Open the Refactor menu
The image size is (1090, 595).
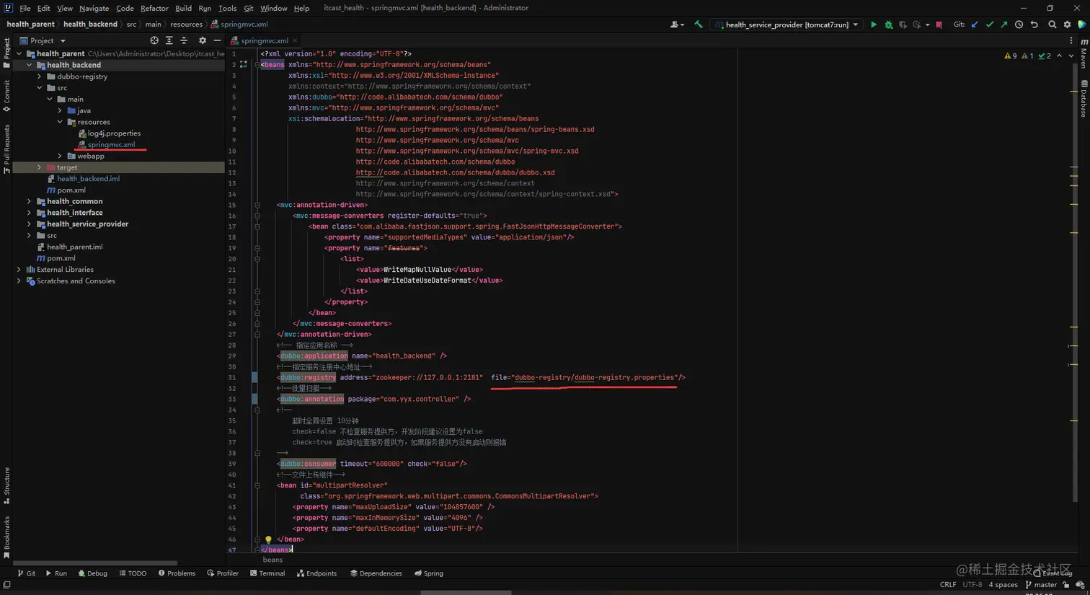pyautogui.click(x=154, y=8)
